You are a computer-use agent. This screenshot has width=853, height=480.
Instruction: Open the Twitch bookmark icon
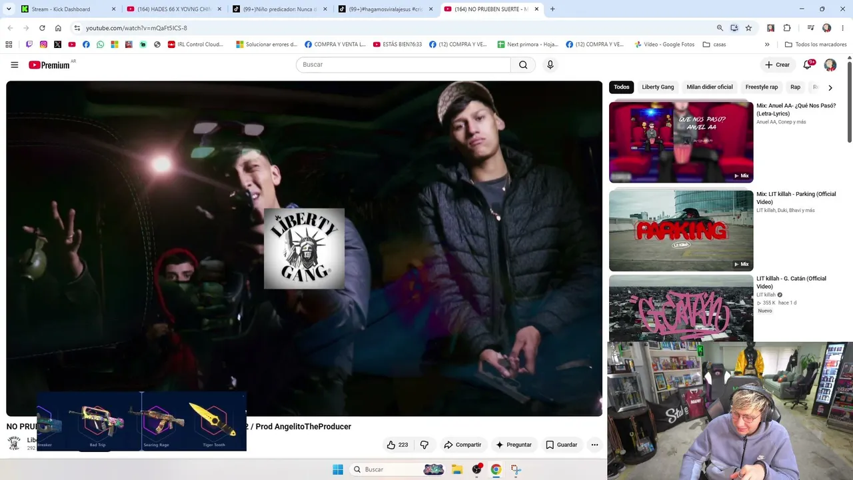29,45
